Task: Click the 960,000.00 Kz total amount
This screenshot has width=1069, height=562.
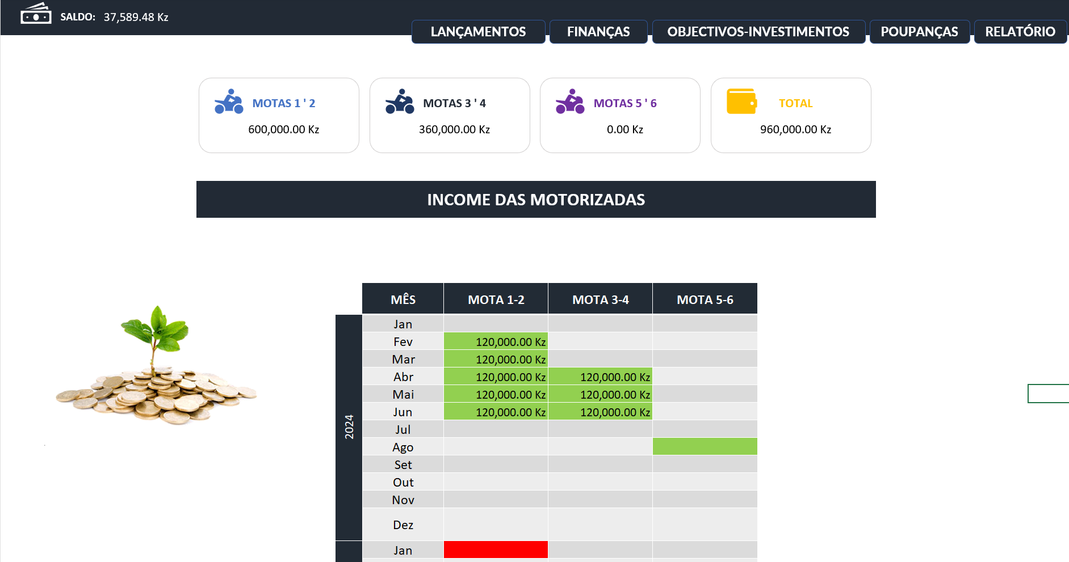Action: click(x=795, y=129)
